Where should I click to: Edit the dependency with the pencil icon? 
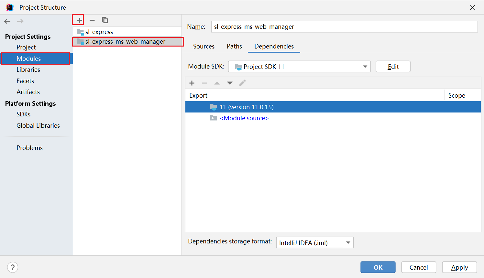(x=242, y=83)
